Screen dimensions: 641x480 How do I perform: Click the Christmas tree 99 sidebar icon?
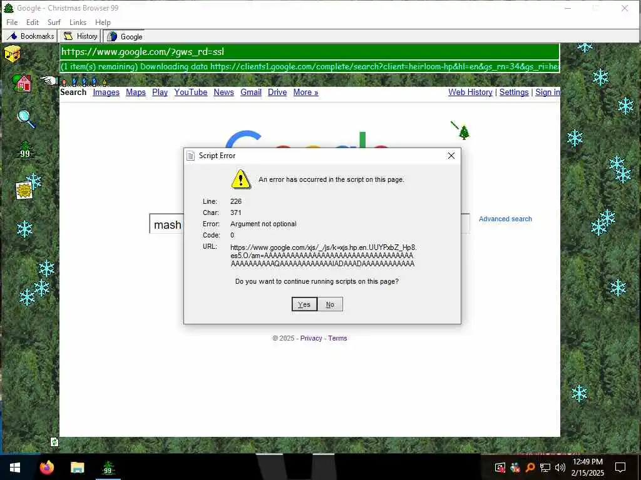(x=25, y=149)
